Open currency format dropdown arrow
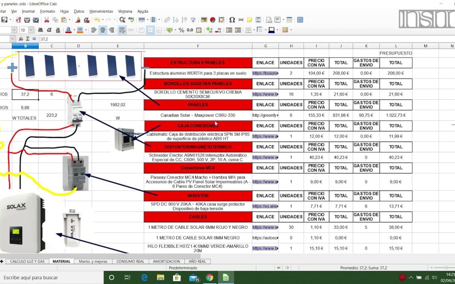The image size is (455, 284). pos(175,30)
